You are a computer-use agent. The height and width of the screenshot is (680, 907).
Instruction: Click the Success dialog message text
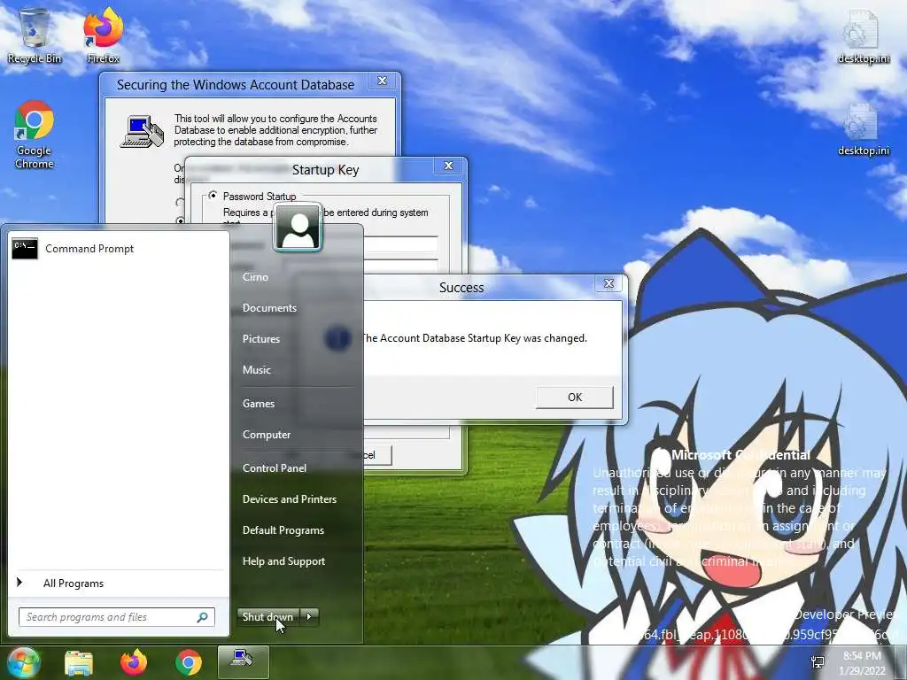(x=475, y=338)
